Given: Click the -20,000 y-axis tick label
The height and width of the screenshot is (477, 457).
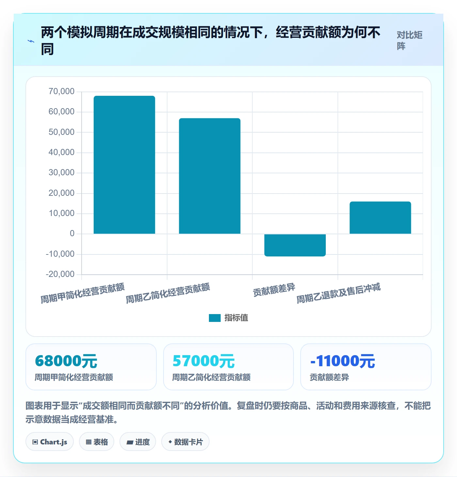Looking at the screenshot, I should (x=60, y=274).
